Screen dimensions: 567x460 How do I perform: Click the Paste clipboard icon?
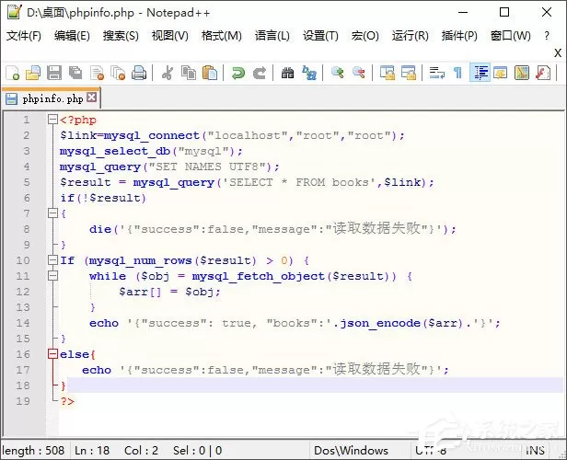(x=210, y=73)
